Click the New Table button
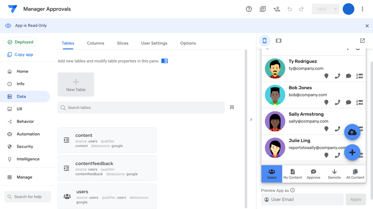Screen dimensions: 373x209 [76, 85]
